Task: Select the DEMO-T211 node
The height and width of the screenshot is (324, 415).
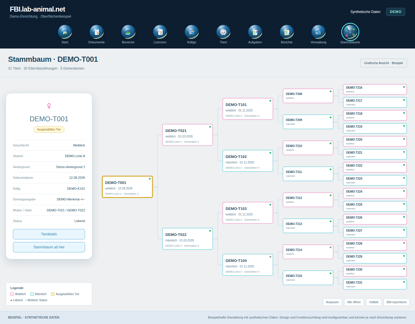Action: pos(308,174)
